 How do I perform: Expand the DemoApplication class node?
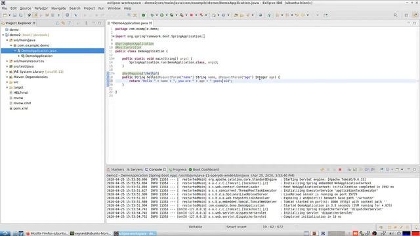click(x=19, y=56)
